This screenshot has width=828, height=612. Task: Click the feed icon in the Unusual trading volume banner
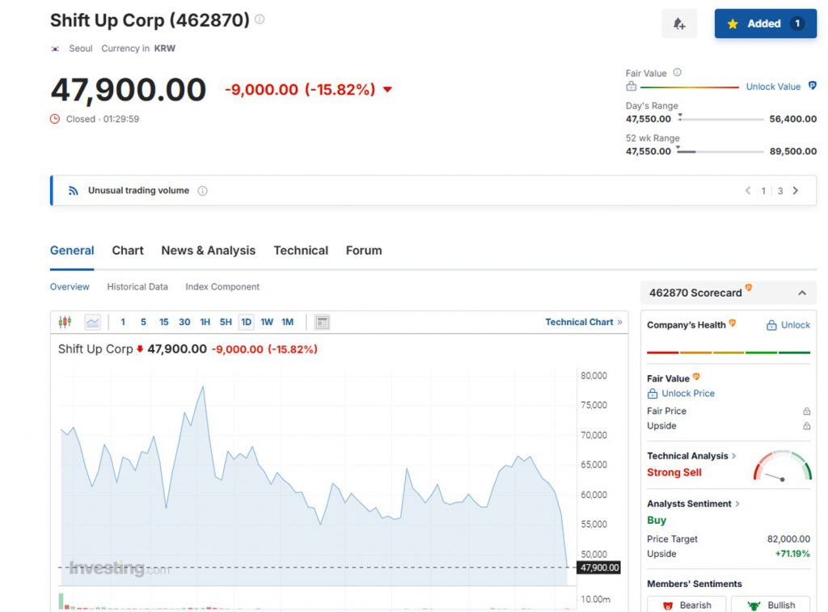click(x=74, y=191)
